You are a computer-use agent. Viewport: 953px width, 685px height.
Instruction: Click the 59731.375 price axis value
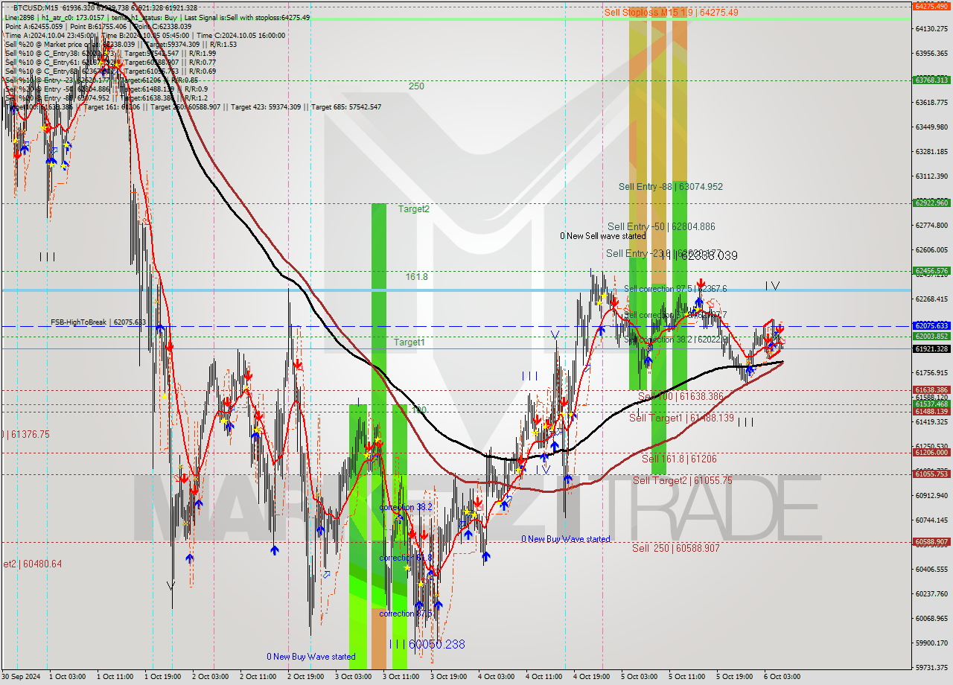pos(931,668)
